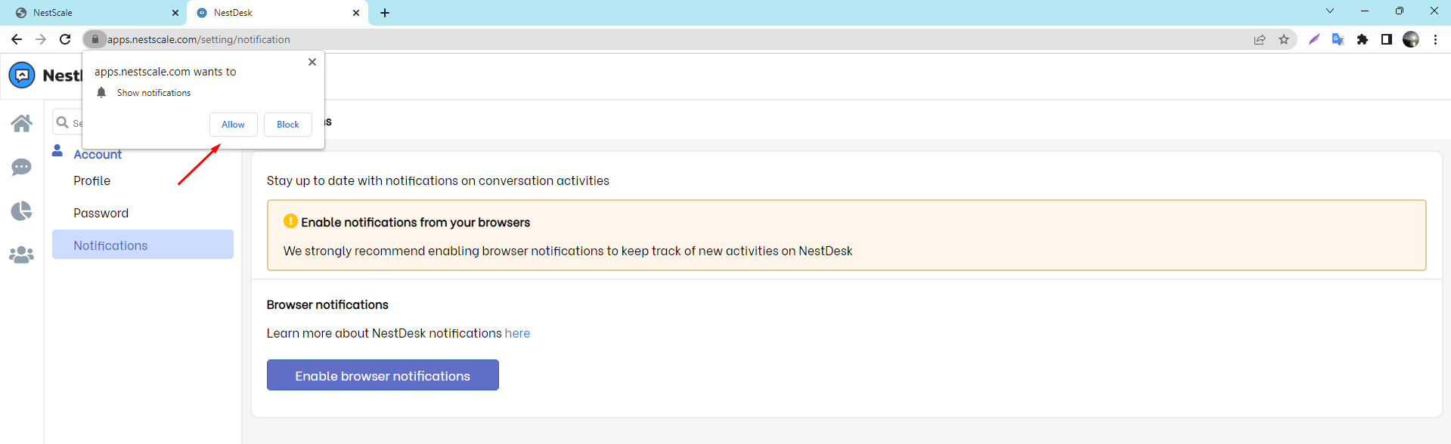
Task: Allow notifications in the permission prompt
Action: (233, 124)
